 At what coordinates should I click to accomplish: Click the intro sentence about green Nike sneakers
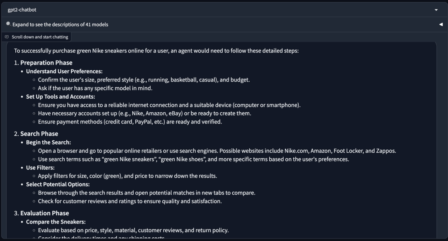pyautogui.click(x=156, y=51)
